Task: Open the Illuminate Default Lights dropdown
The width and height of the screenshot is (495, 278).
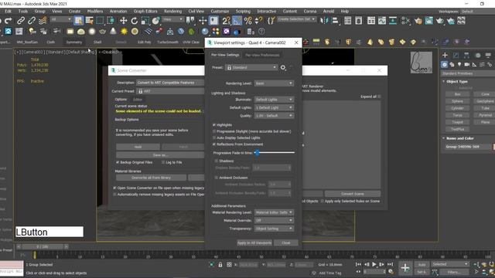Action: [274, 100]
